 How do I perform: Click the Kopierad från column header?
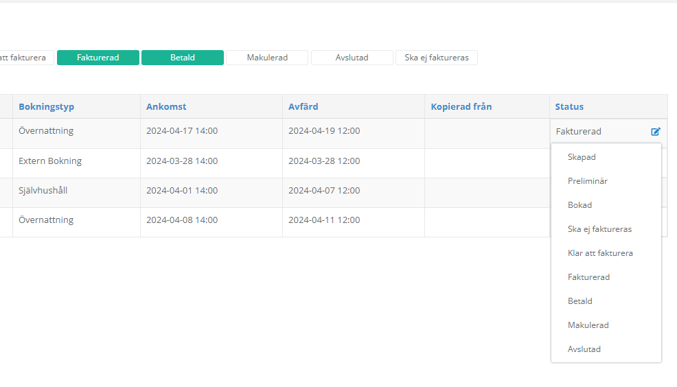click(461, 107)
